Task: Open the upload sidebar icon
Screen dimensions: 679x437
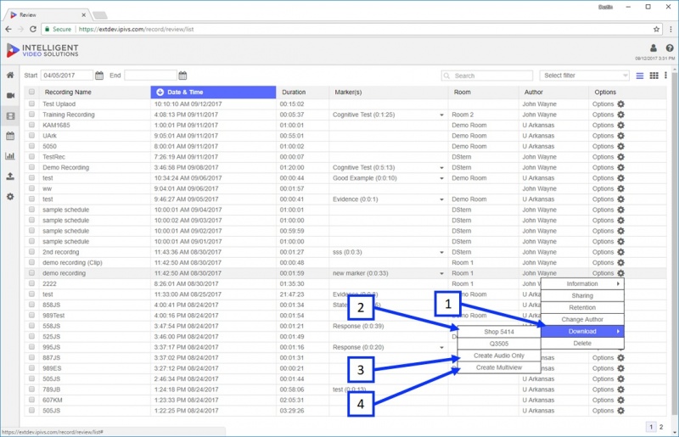Action: pyautogui.click(x=10, y=176)
